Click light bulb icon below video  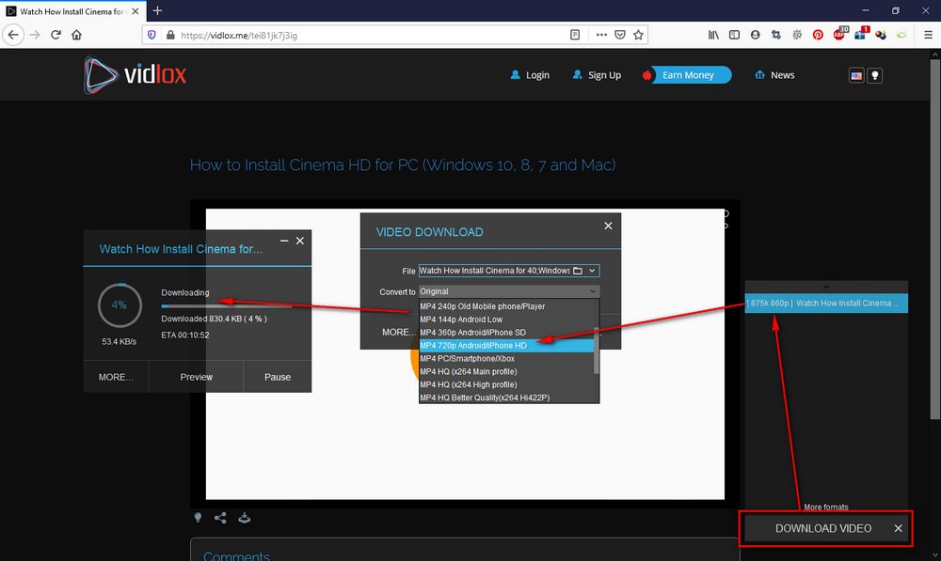pos(198,517)
